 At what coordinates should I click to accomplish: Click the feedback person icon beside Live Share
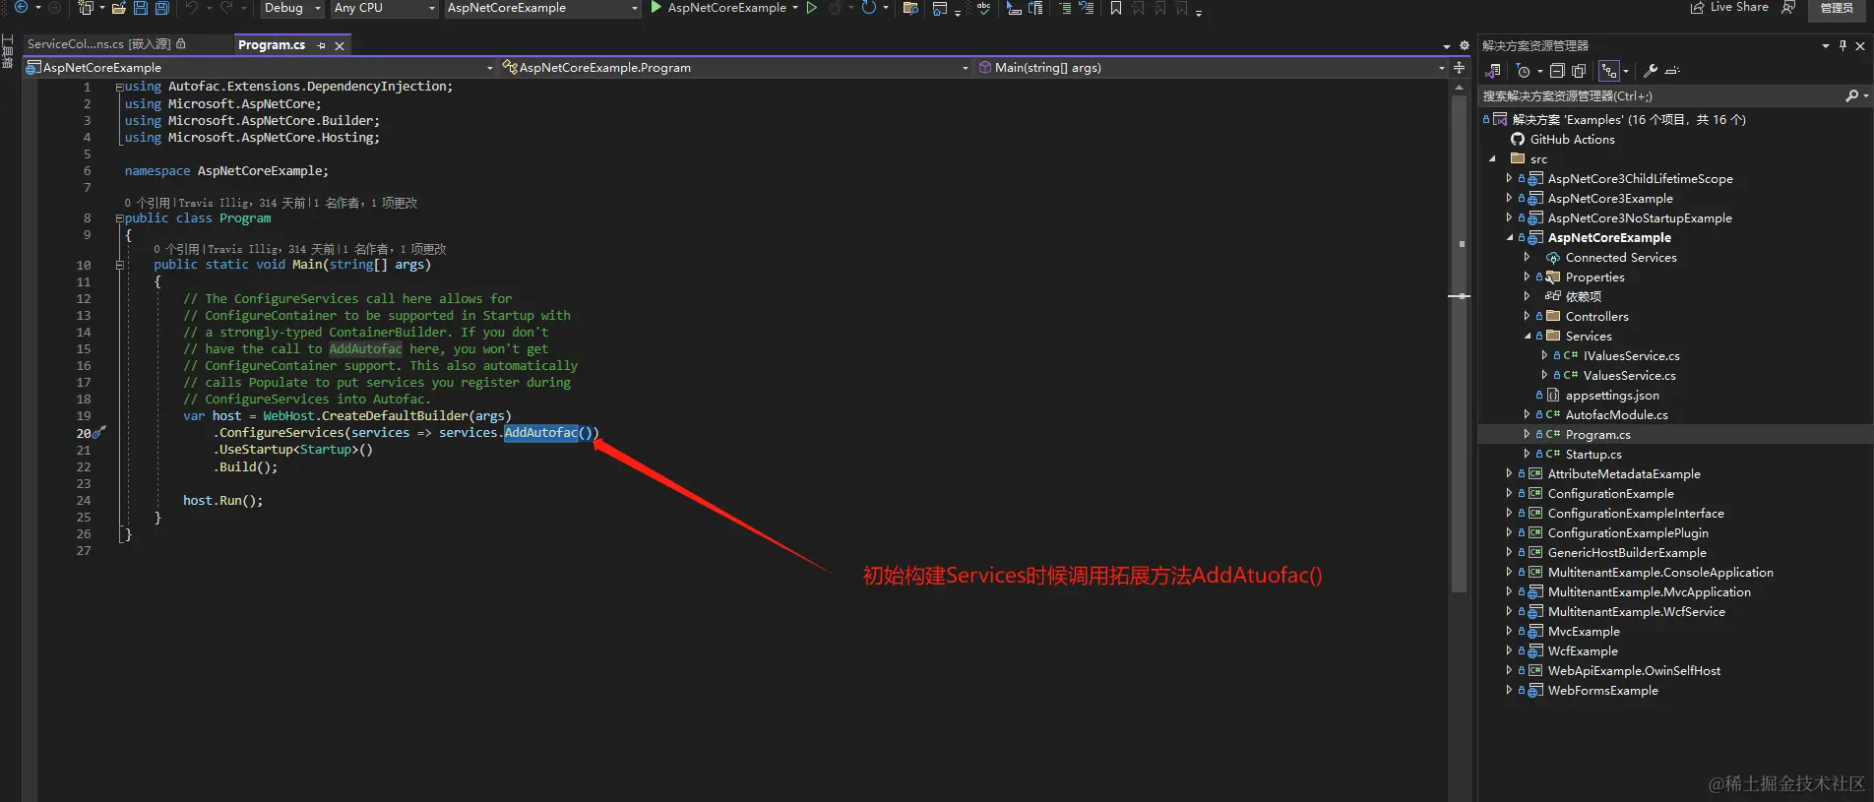1788,8
